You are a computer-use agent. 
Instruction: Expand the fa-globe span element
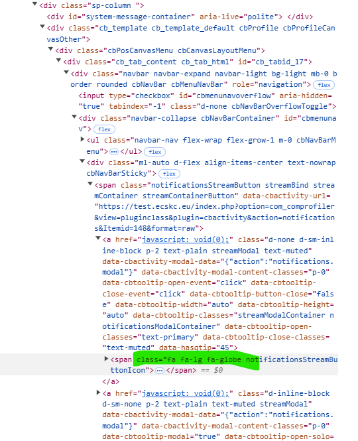point(106,359)
